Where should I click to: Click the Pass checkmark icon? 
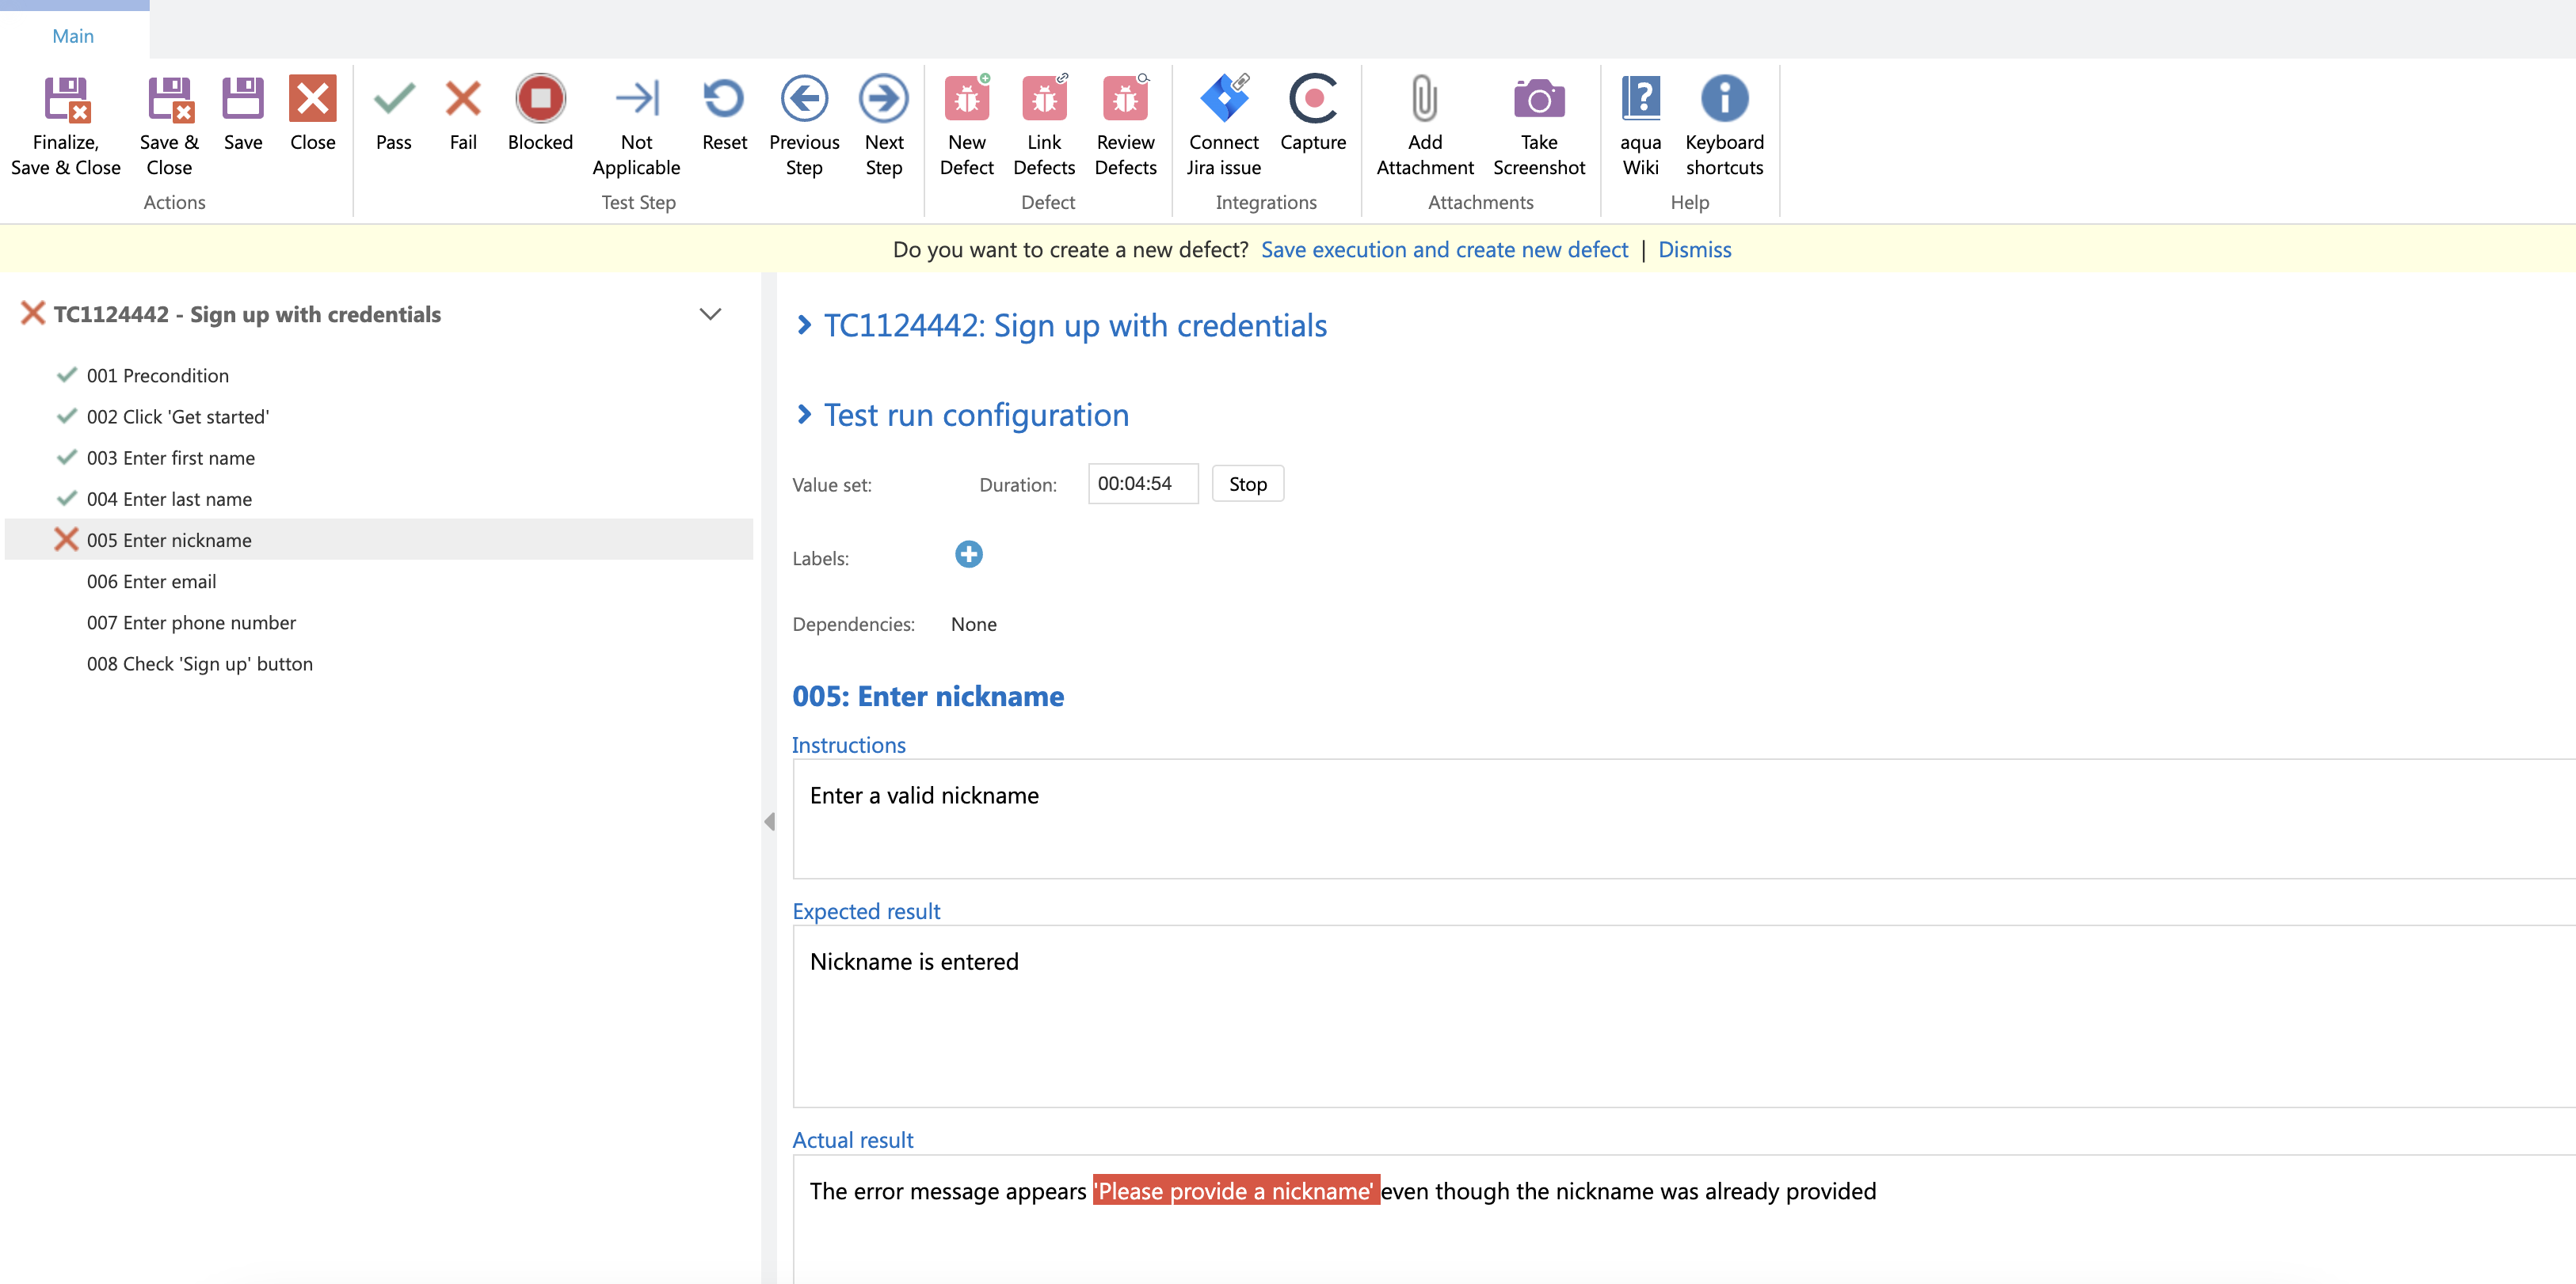[393, 99]
